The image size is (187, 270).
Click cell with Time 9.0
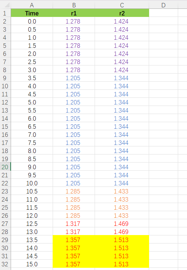32,167
